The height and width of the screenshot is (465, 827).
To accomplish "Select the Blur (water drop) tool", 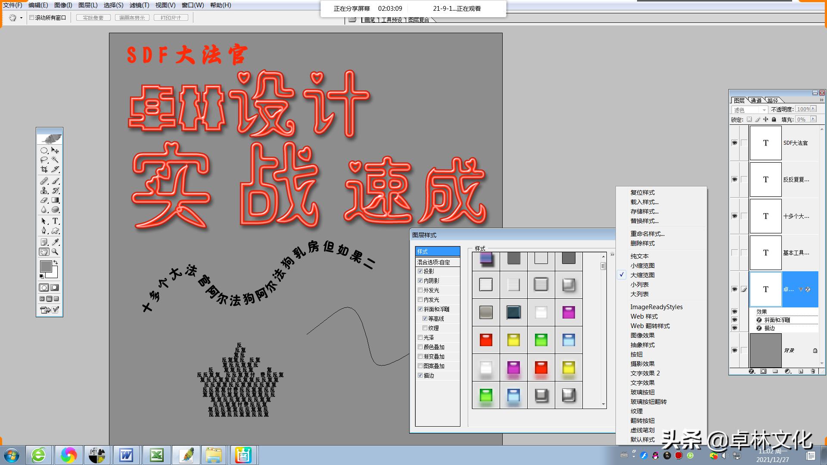I will pos(44,209).
